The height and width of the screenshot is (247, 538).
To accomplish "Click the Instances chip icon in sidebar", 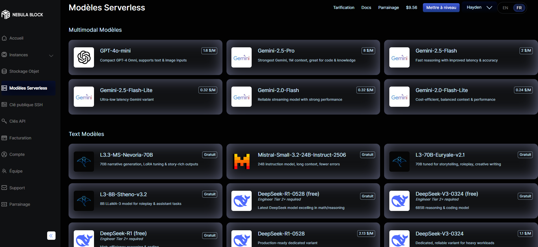I will click(4, 55).
